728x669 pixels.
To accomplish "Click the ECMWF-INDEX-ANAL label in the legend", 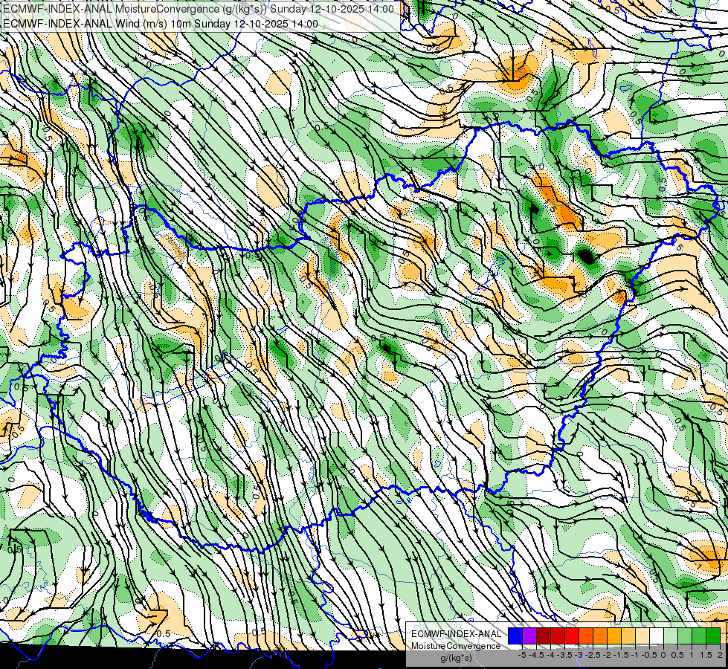I will point(457,634).
